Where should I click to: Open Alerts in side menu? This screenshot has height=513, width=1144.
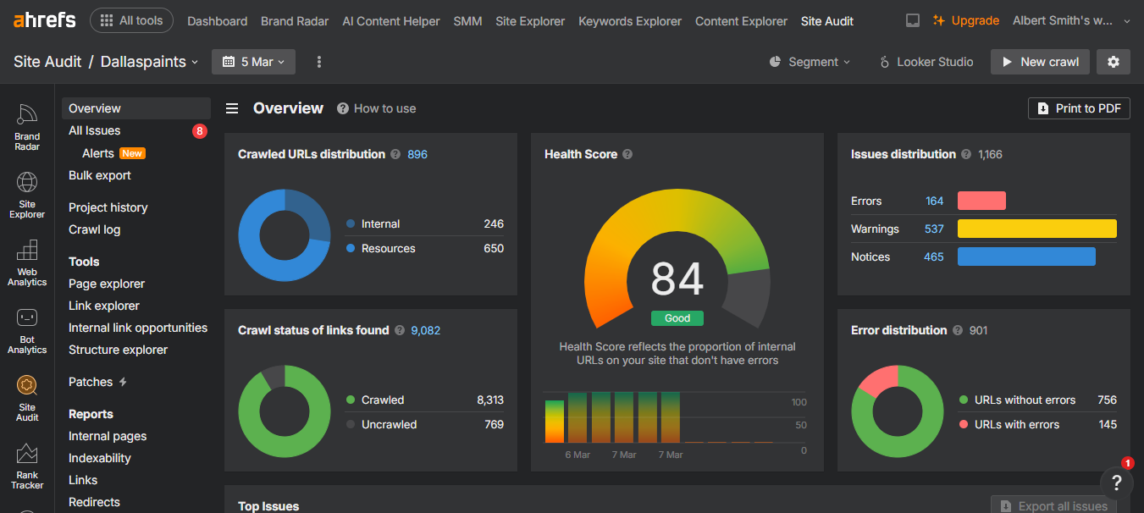click(98, 153)
